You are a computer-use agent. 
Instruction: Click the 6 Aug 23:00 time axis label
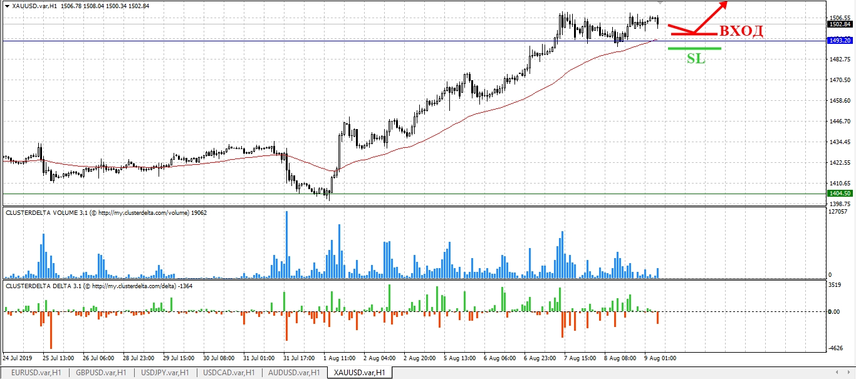pos(540,358)
